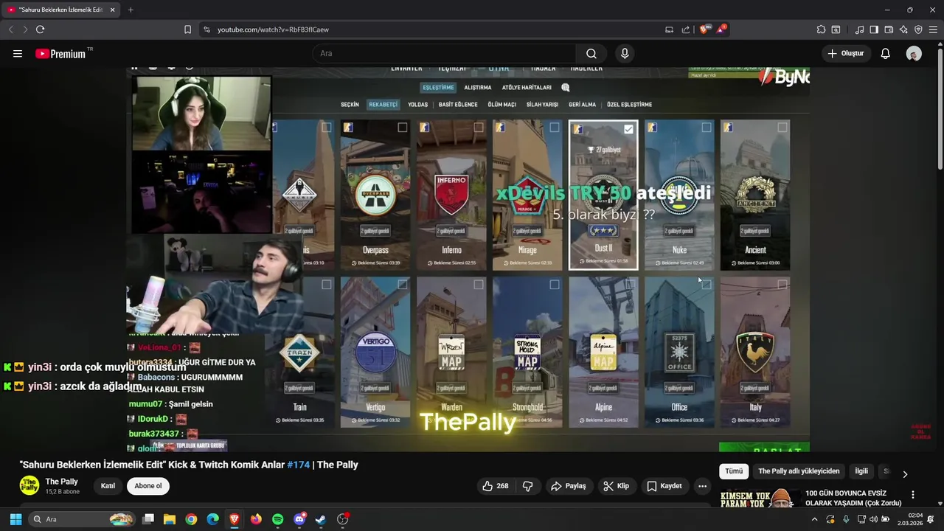Click the page vertical scrollbar
The image size is (944, 531).
tap(940, 111)
